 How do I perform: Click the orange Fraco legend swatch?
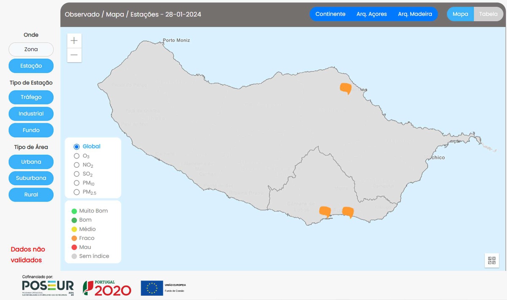(x=74, y=238)
